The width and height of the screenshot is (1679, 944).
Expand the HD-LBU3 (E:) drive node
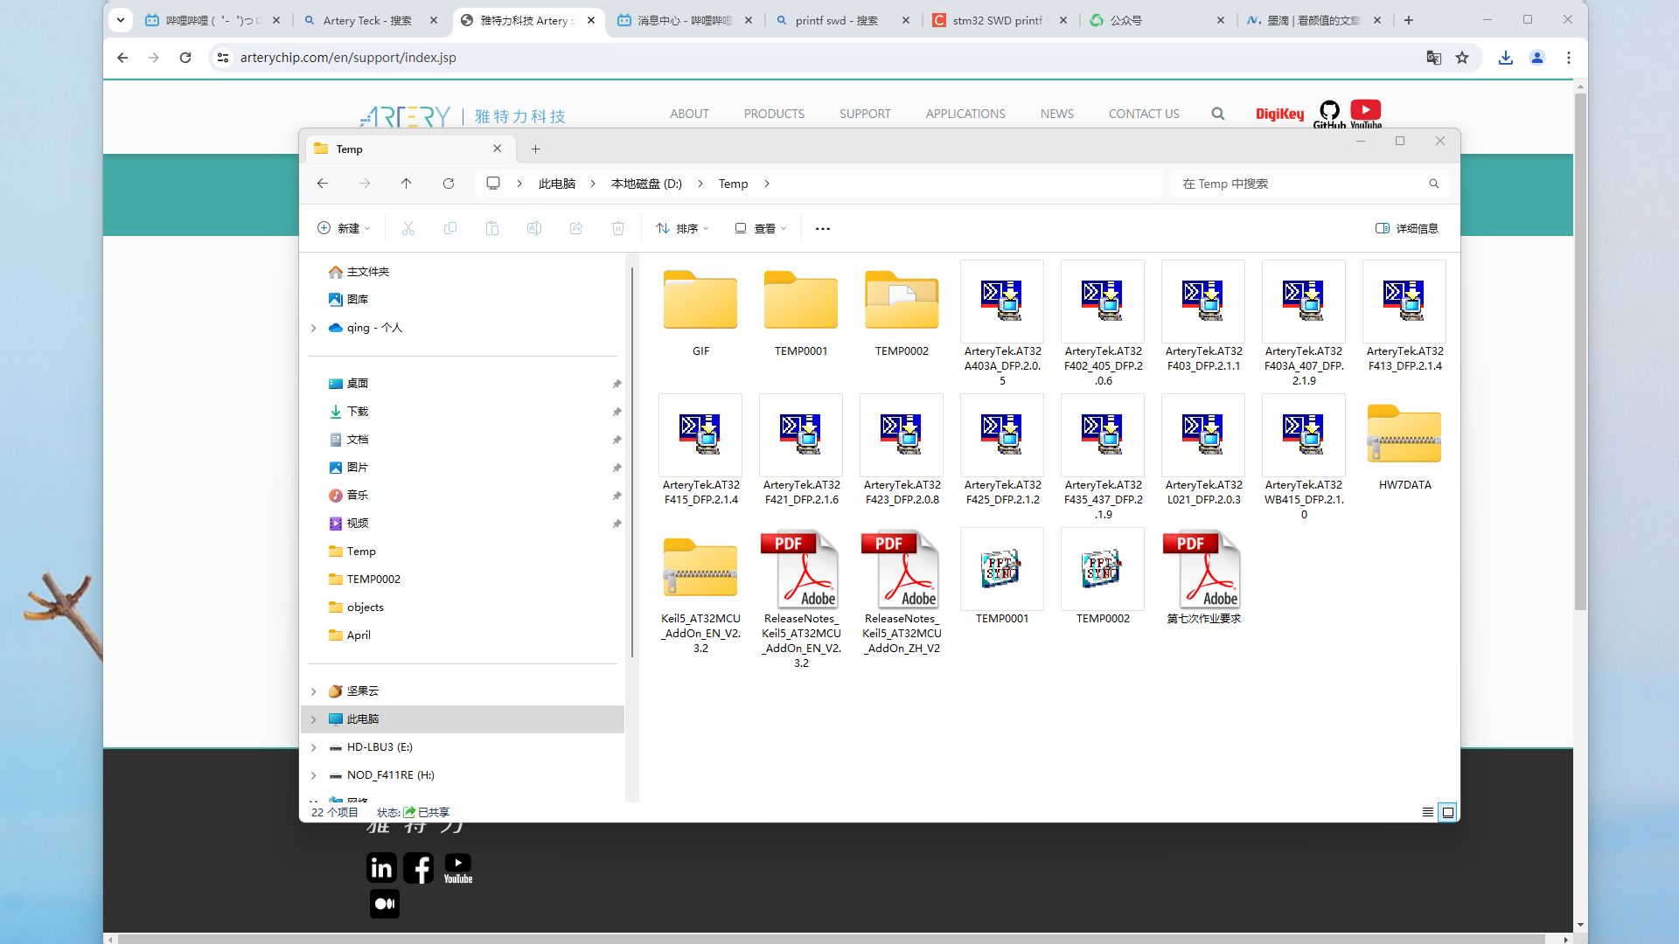314,747
